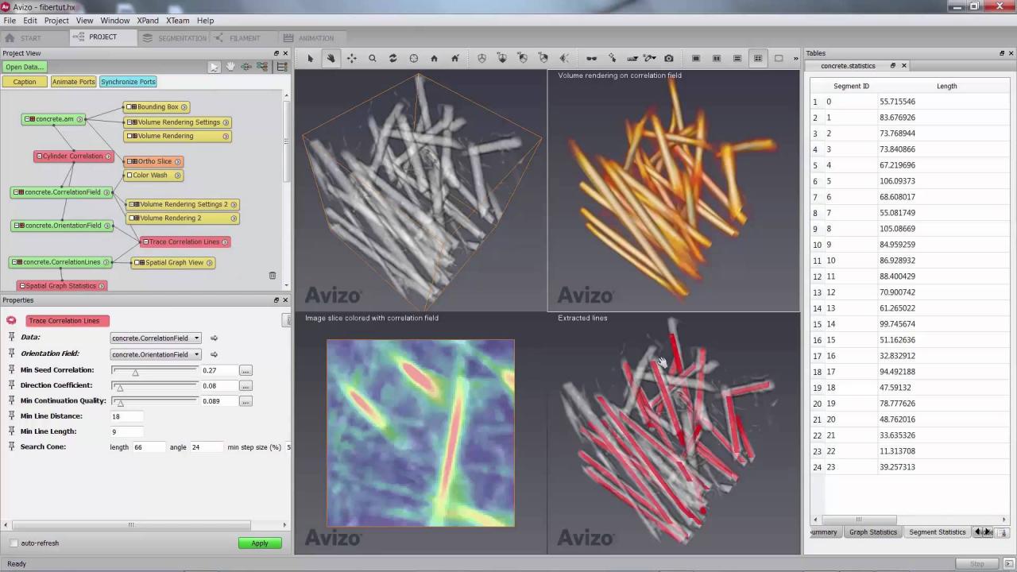Click the Min Seed Correlation slider
Screen dimensions: 1017x572
click(155, 370)
